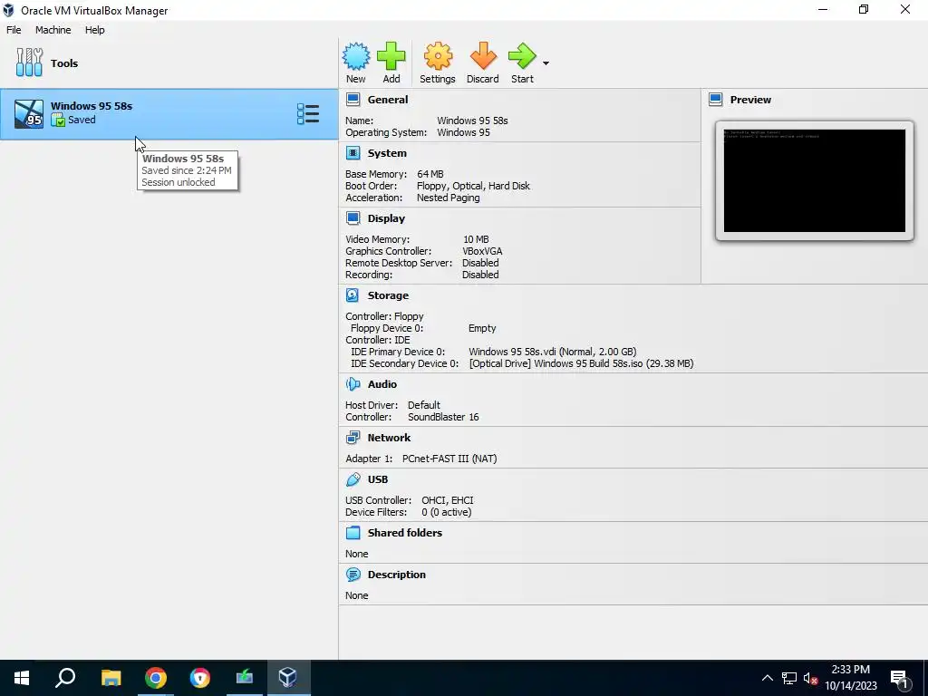Click the Floppy, Optical, Hard Disk boot order

[473, 186]
